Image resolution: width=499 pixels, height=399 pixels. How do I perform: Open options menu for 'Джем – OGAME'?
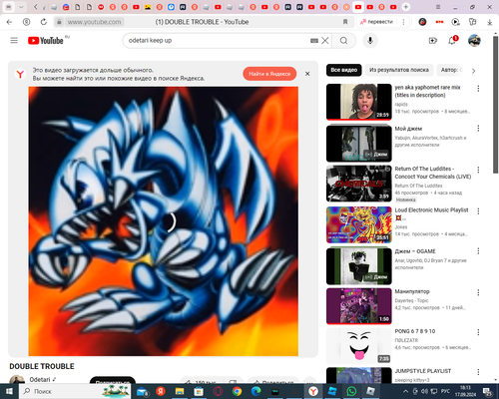478,251
